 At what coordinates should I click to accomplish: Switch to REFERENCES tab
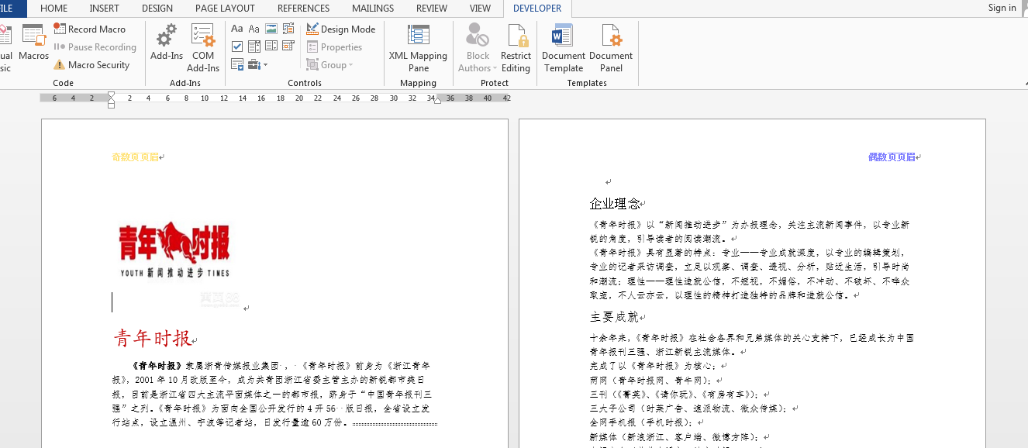point(303,9)
